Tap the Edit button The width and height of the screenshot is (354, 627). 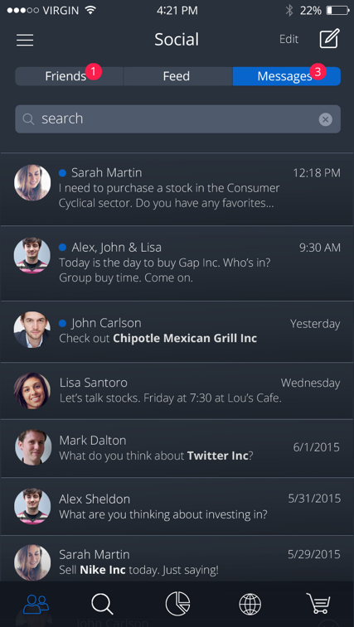click(289, 39)
